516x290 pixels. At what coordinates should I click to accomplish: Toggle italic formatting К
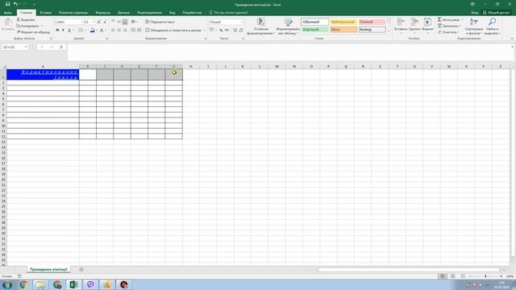[63, 30]
